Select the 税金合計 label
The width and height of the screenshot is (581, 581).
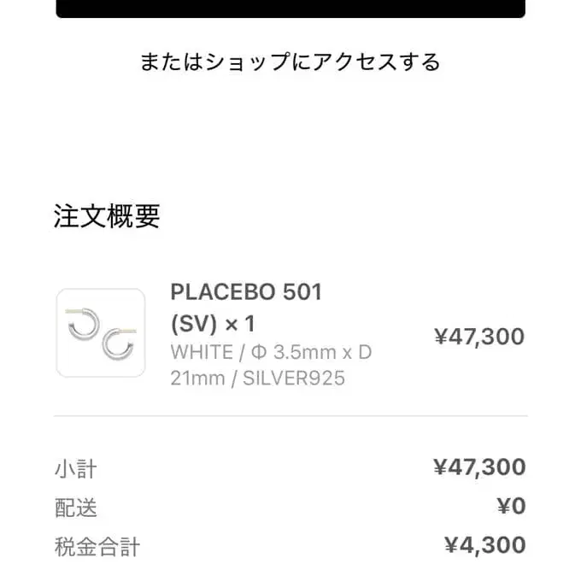[x=97, y=546]
